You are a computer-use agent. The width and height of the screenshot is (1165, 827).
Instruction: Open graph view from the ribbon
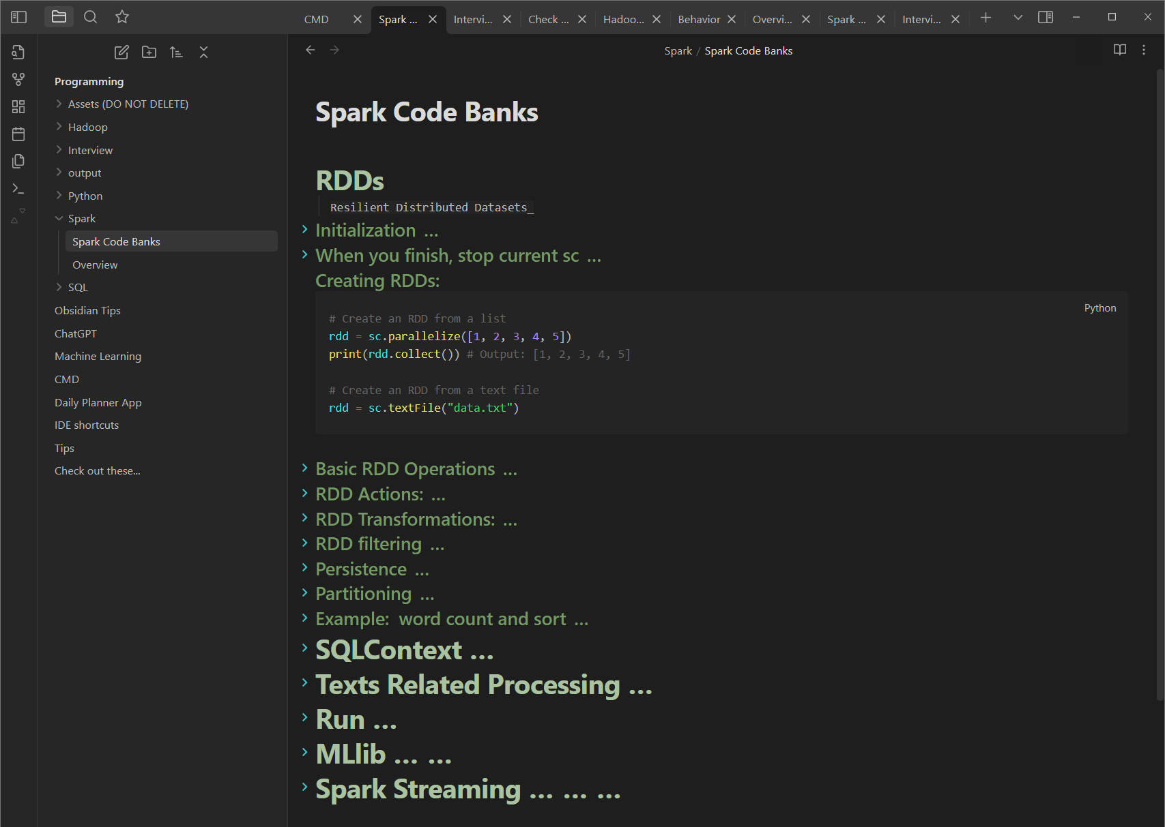[18, 80]
